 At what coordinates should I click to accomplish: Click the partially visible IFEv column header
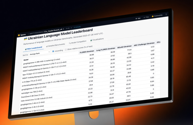point(159,42)
